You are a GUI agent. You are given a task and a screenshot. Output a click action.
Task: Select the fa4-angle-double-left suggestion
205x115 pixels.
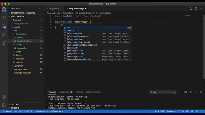pos(97,59)
